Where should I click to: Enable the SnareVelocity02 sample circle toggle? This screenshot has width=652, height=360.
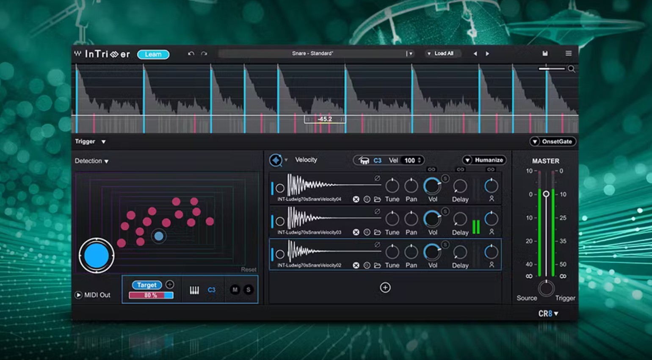[x=280, y=254]
